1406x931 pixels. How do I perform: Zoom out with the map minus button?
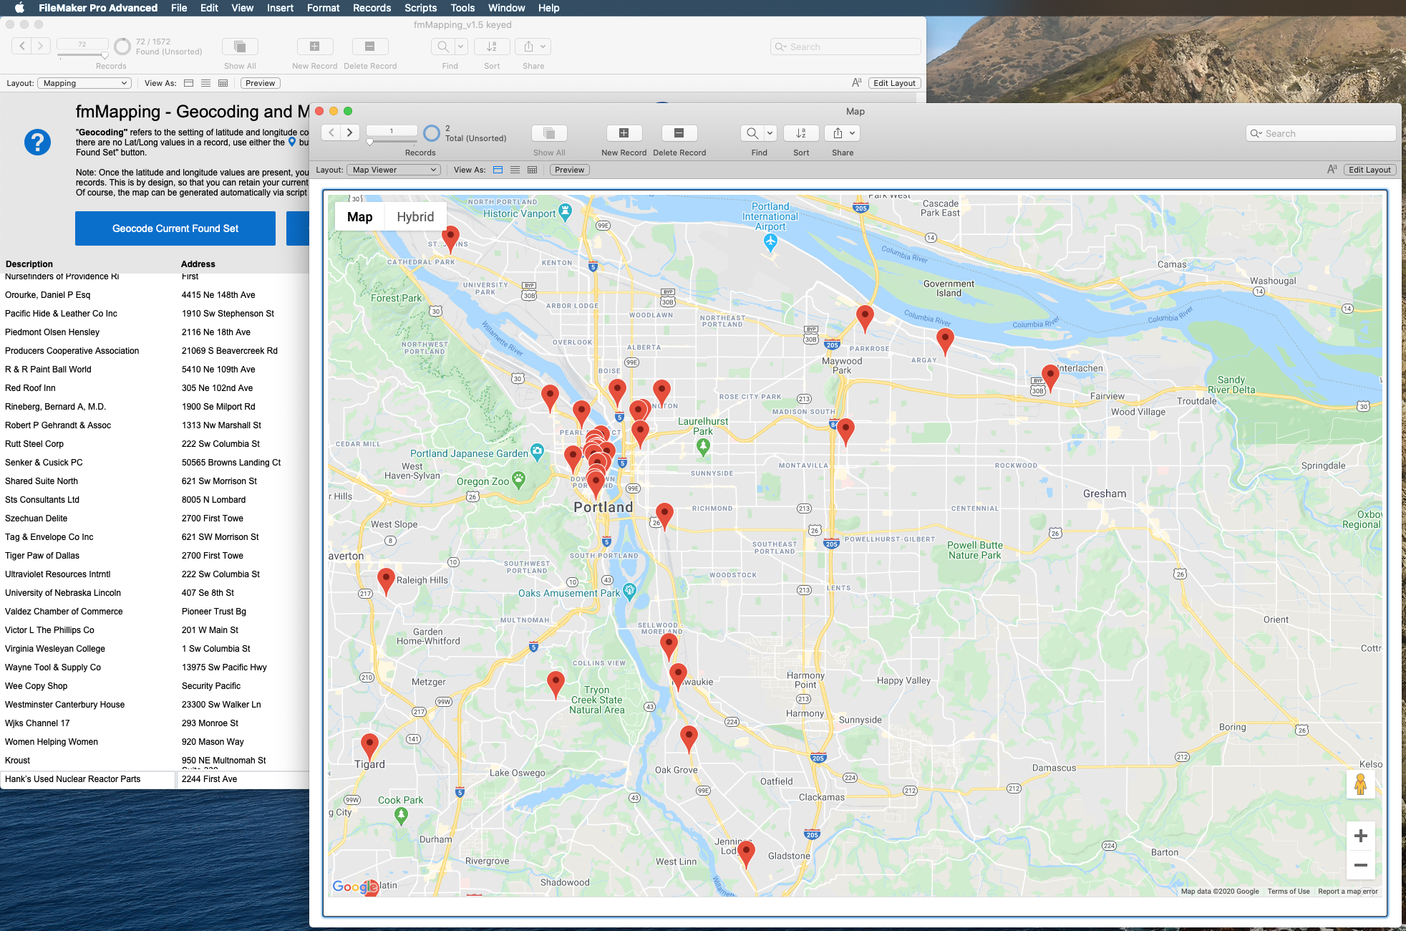[x=1361, y=865]
